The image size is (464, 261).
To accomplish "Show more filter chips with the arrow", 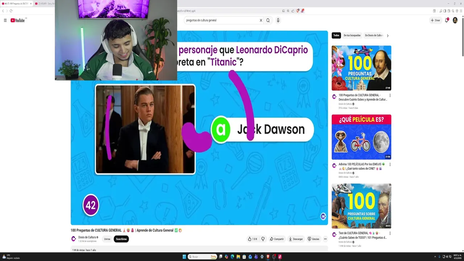I will [388, 36].
